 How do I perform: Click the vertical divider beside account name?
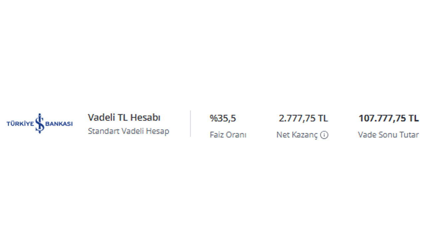click(191, 123)
